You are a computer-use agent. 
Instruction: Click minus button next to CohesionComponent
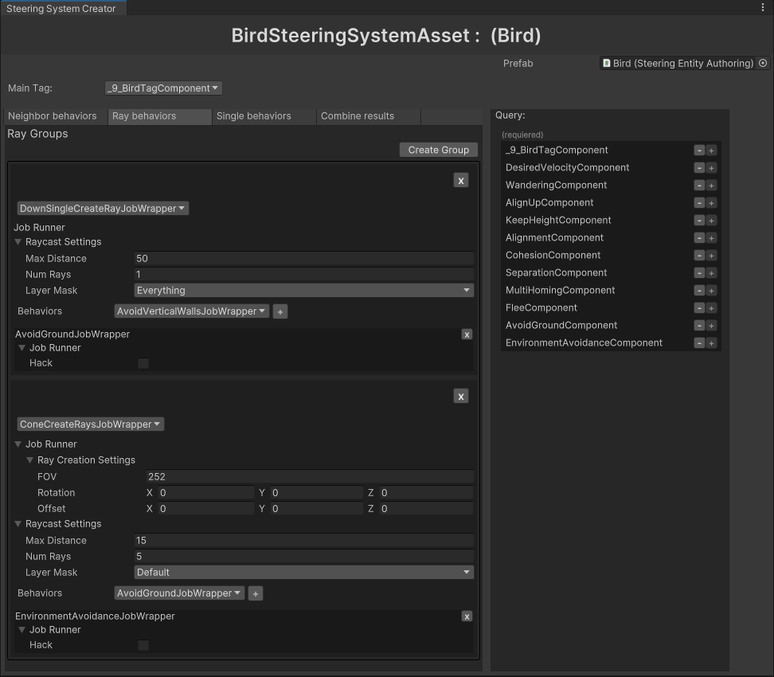coord(699,256)
